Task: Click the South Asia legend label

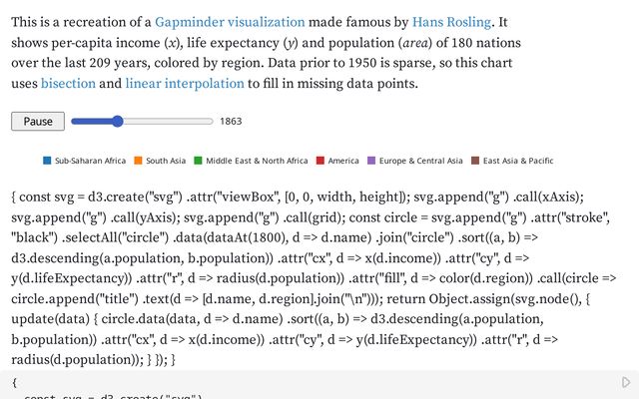Action: click(166, 161)
